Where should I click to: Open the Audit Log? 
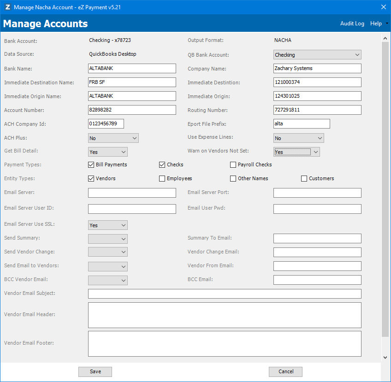(x=352, y=24)
